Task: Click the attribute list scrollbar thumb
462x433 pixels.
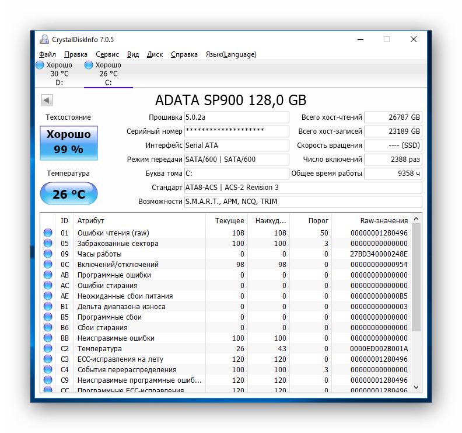Action: pos(416,277)
